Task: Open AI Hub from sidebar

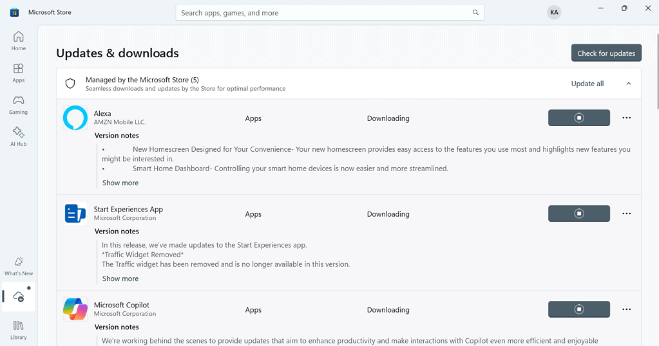Action: click(18, 136)
